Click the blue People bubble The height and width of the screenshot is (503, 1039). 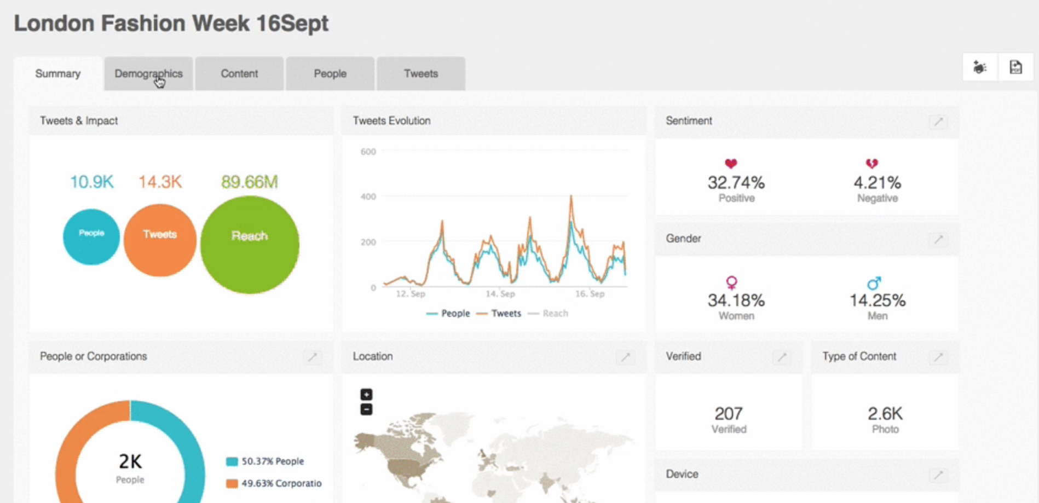[91, 236]
